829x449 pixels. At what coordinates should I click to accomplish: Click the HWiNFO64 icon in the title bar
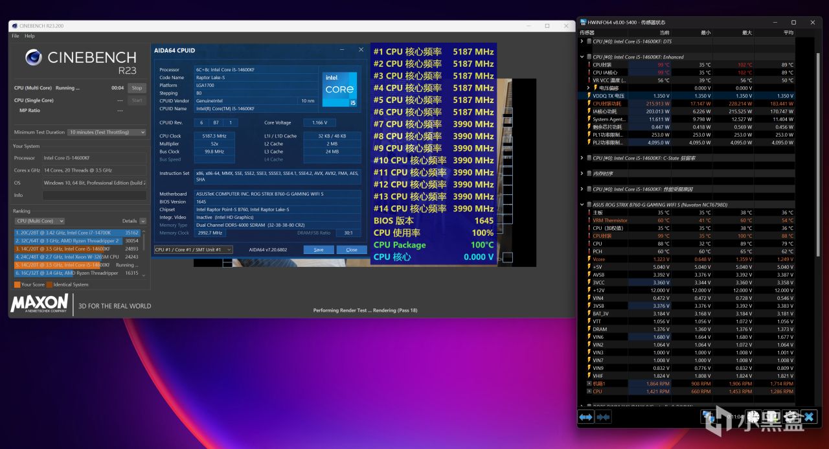[x=585, y=21]
